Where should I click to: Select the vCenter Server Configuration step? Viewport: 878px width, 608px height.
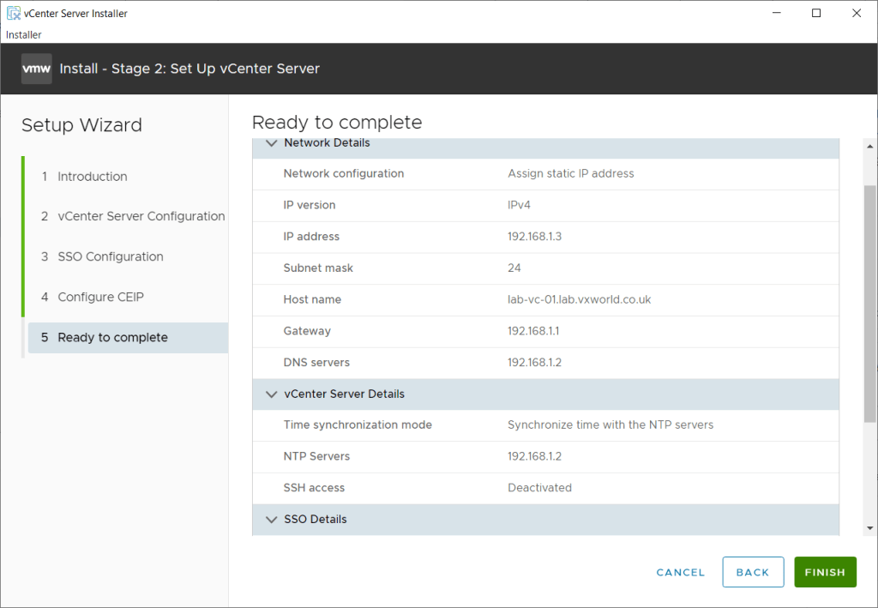[141, 217]
